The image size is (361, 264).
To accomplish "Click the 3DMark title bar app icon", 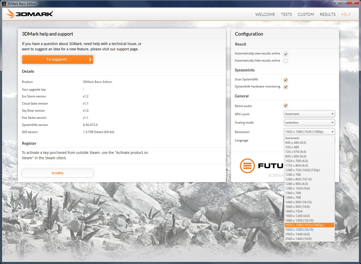I will point(4,4).
